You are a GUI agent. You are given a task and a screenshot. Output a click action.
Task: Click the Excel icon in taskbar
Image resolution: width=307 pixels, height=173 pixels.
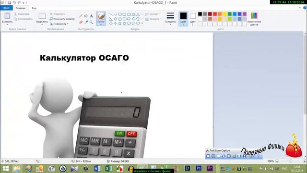pyautogui.click(x=108, y=168)
